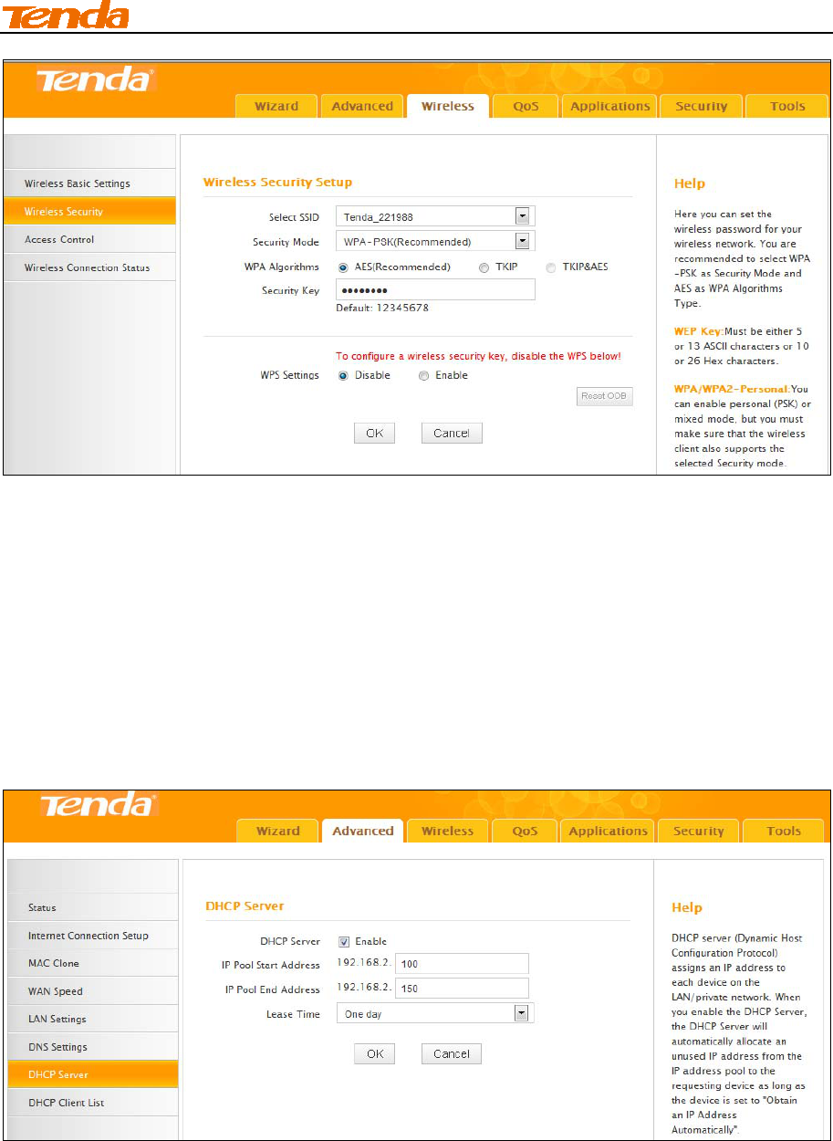
Task: Select Wireless tab in Wireless Security window
Action: pos(448,106)
